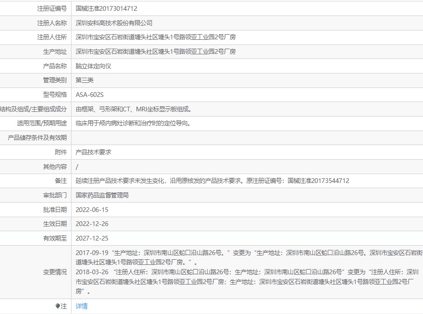Click the 管理类别 label
The width and height of the screenshot is (423, 314).
tap(55, 80)
